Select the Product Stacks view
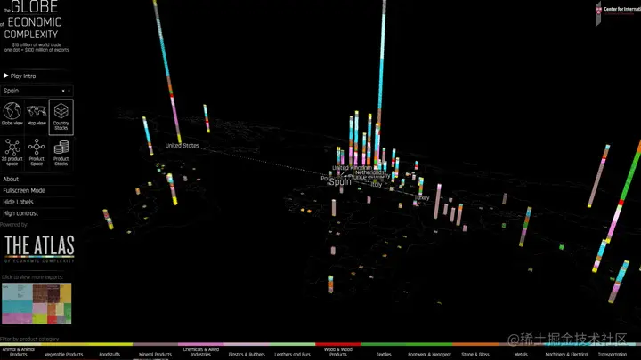This screenshot has width=641, height=360. (61, 152)
